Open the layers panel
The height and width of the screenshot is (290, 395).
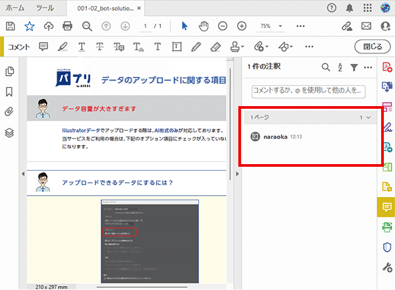(x=9, y=132)
